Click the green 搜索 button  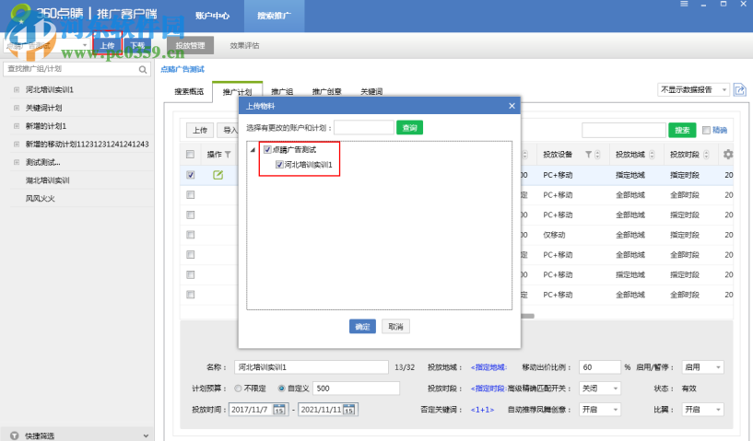coord(682,130)
